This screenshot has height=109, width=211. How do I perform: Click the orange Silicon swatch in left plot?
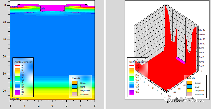pyautogui.click(x=74, y=83)
